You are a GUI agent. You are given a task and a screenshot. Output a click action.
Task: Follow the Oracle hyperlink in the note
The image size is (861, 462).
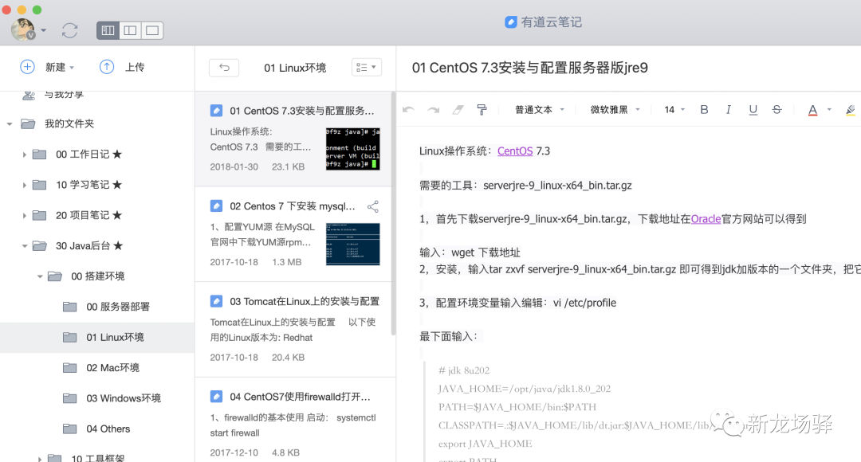[x=706, y=219]
